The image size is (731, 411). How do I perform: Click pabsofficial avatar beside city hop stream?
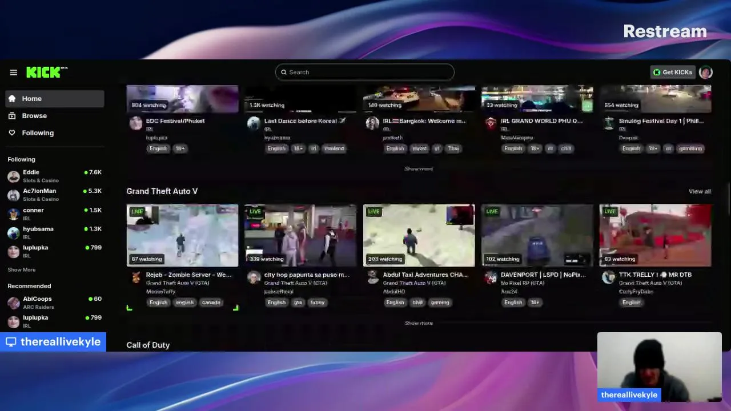click(254, 277)
